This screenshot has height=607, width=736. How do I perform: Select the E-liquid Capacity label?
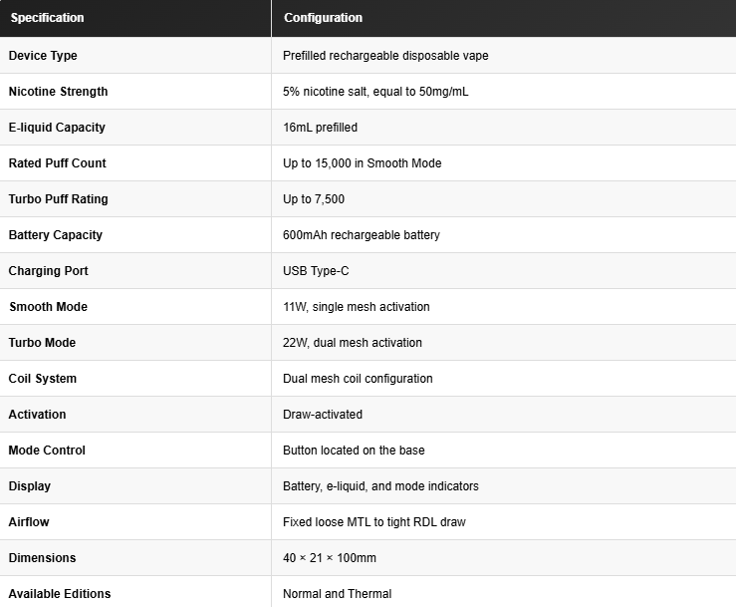click(x=57, y=128)
